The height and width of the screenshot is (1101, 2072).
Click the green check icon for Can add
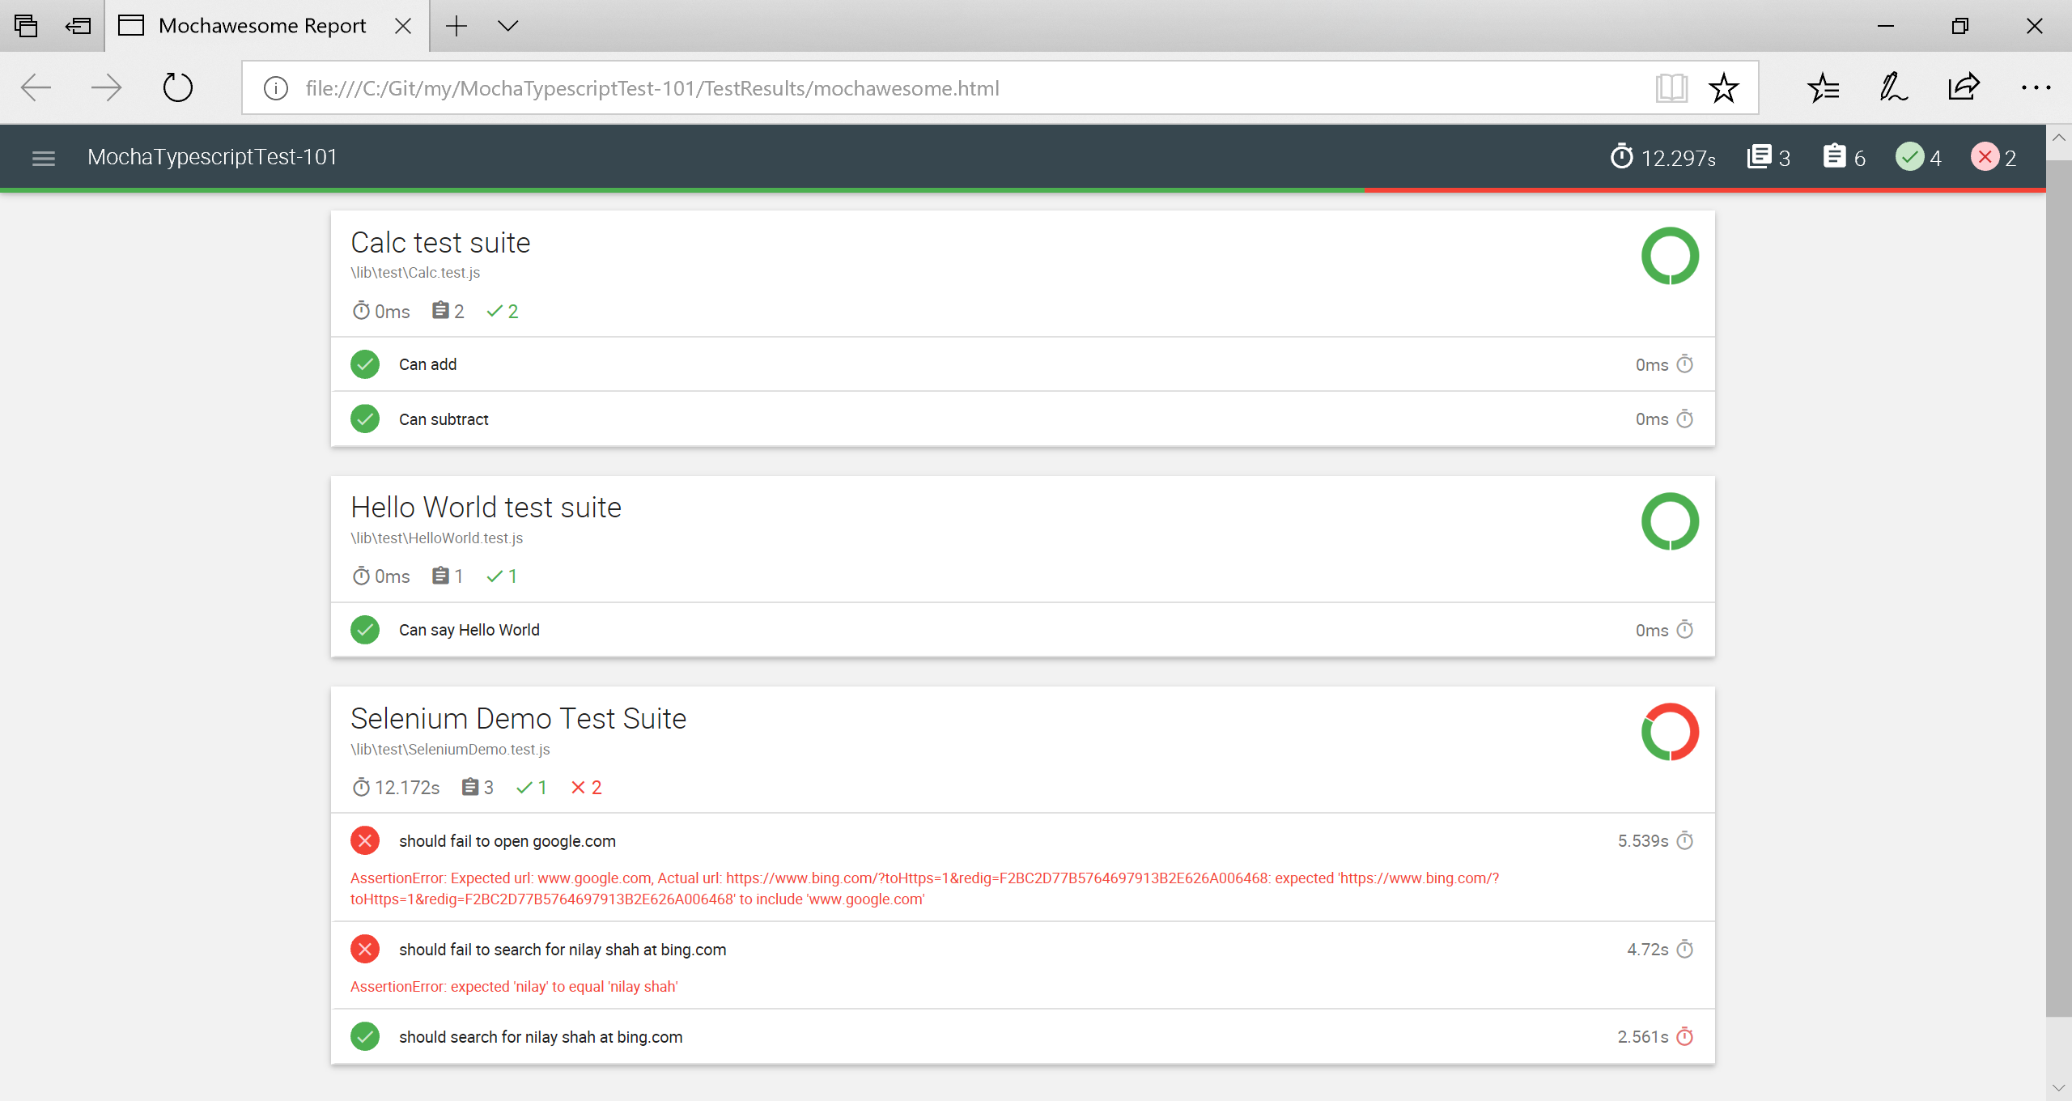coord(365,364)
